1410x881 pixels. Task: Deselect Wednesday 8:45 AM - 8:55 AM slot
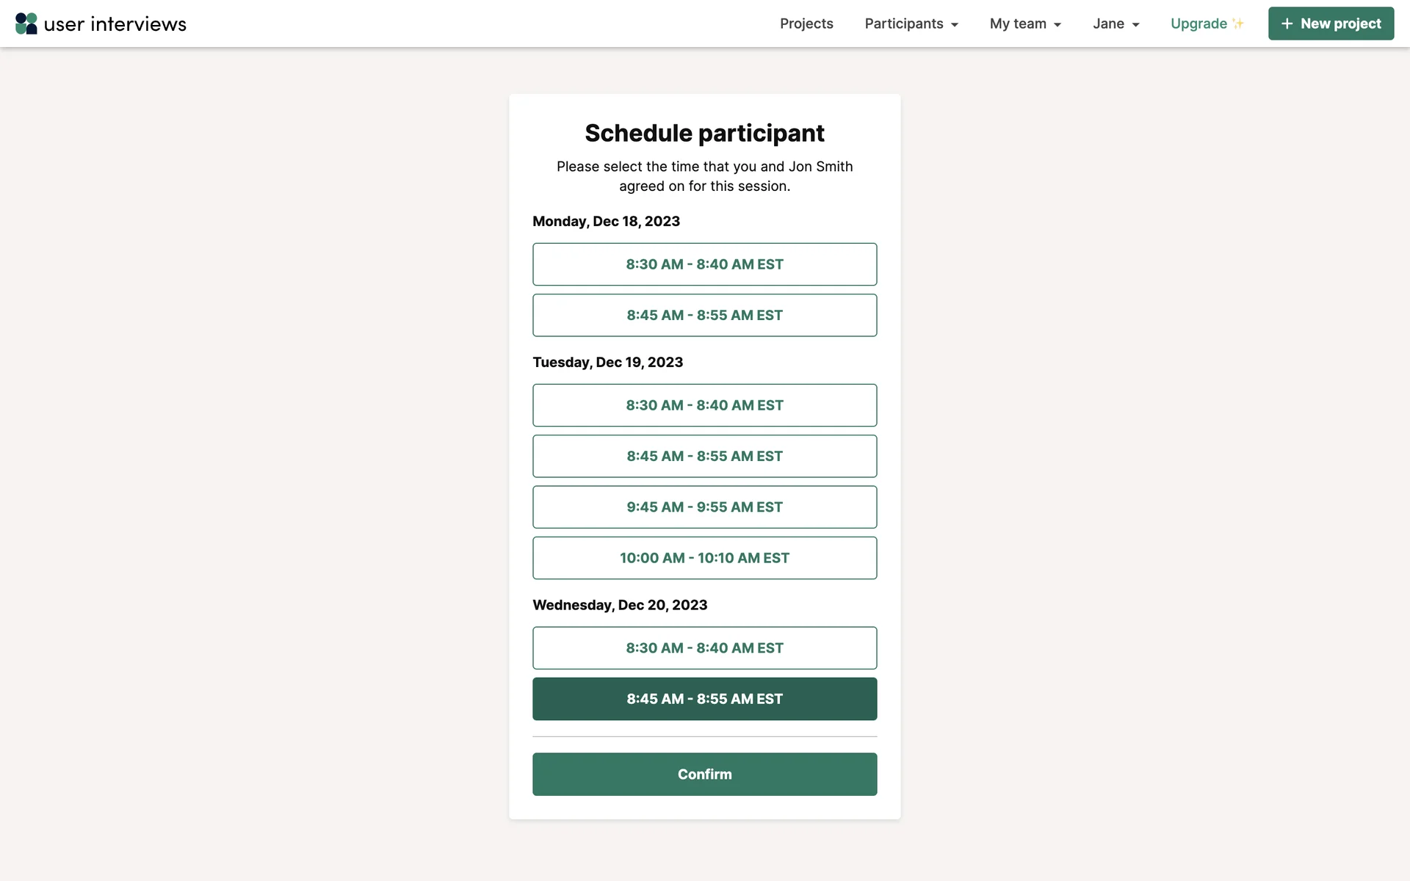pyautogui.click(x=704, y=699)
